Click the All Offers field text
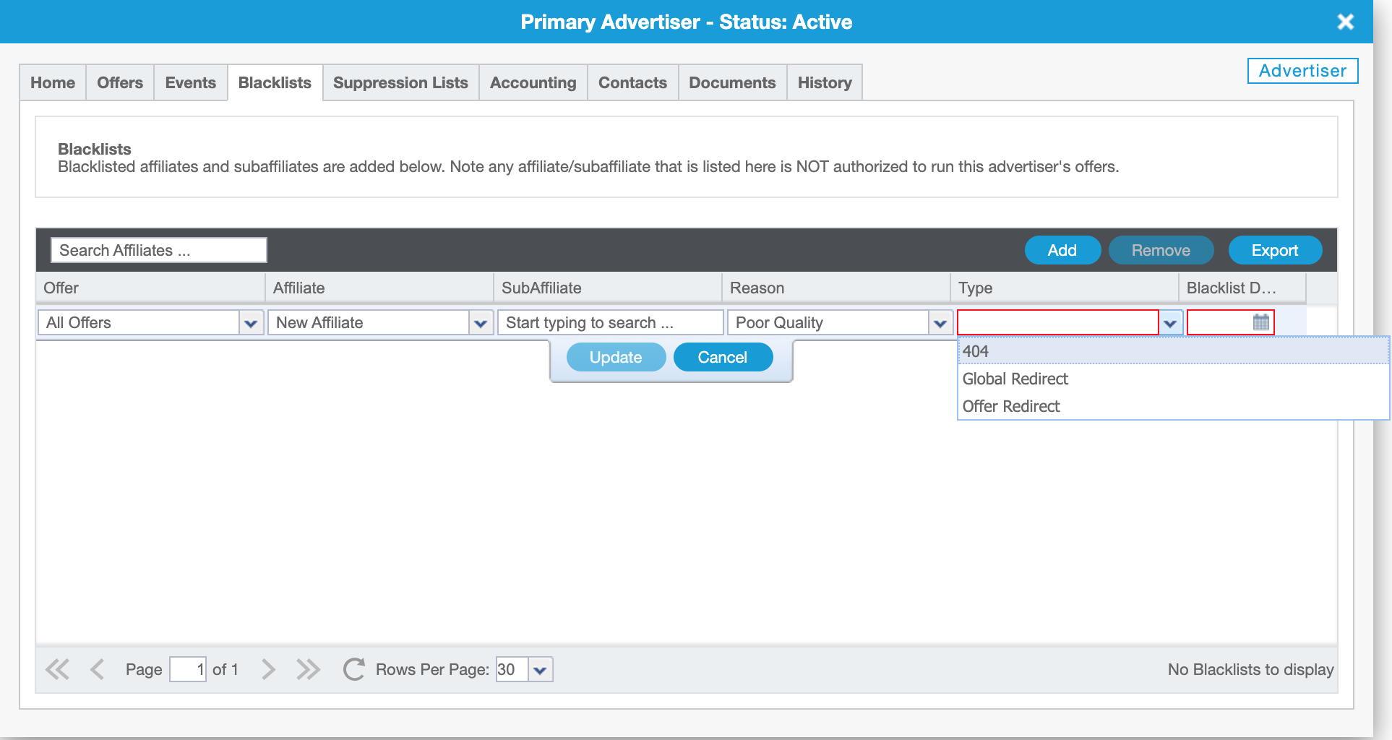Image resolution: width=1392 pixels, height=740 pixels. coord(139,323)
